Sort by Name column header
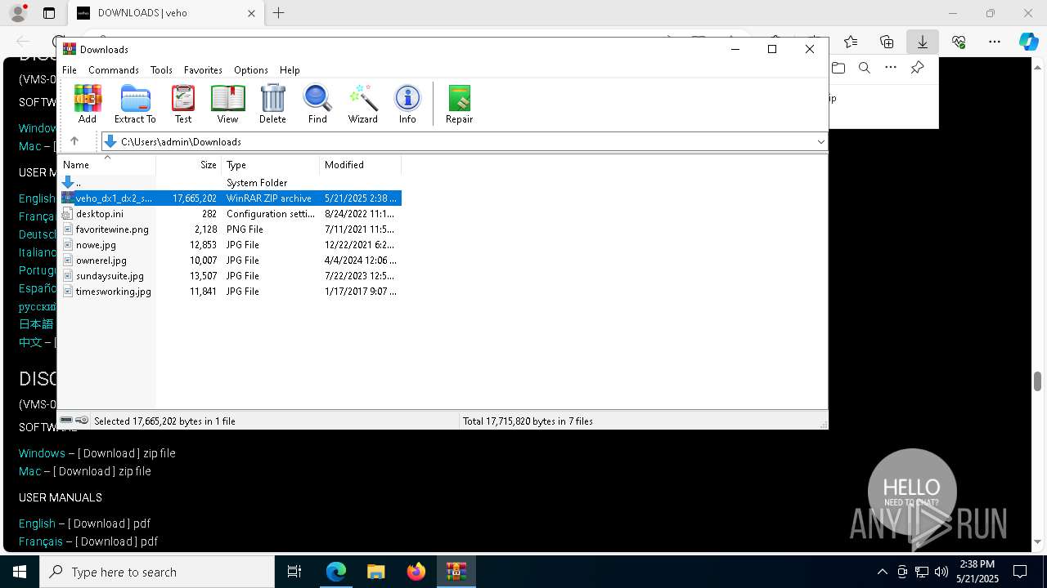Viewport: 1047px width, 588px height. (x=106, y=165)
